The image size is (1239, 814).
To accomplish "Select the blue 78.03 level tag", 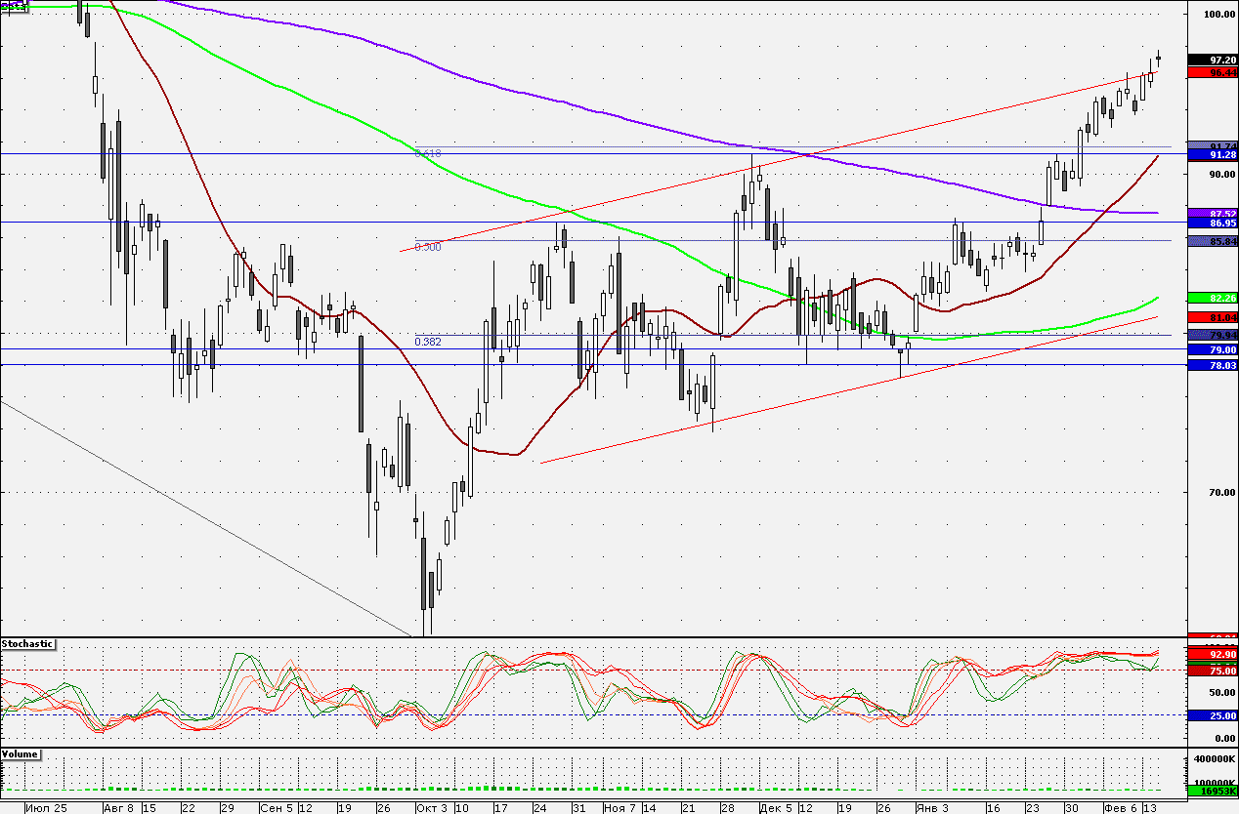I will (1213, 365).
